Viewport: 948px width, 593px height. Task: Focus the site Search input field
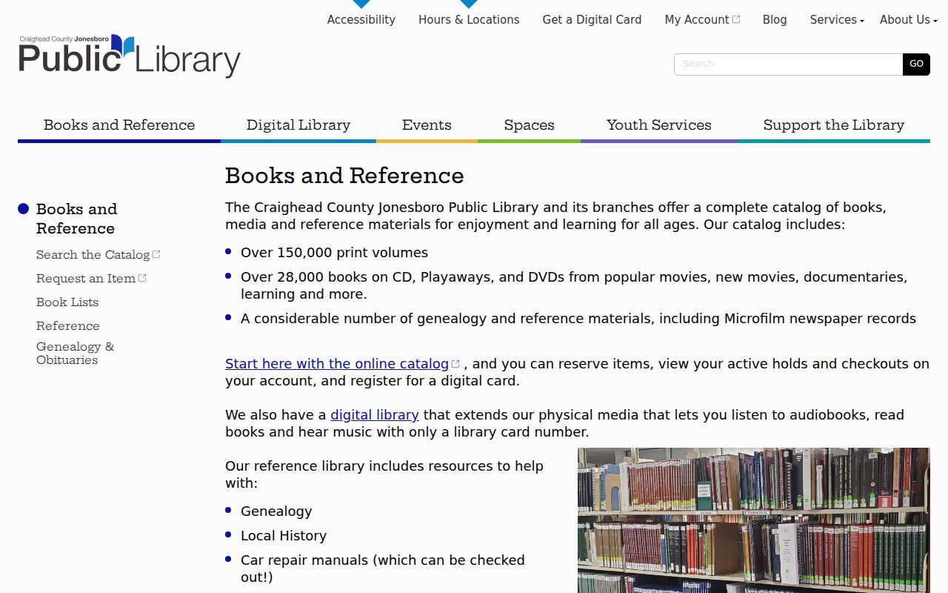pos(788,64)
